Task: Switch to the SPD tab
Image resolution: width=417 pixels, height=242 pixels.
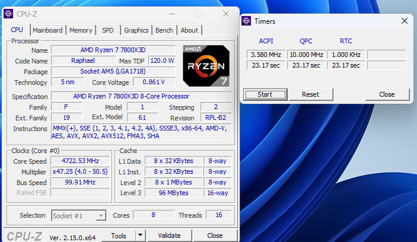Action: 108,30
